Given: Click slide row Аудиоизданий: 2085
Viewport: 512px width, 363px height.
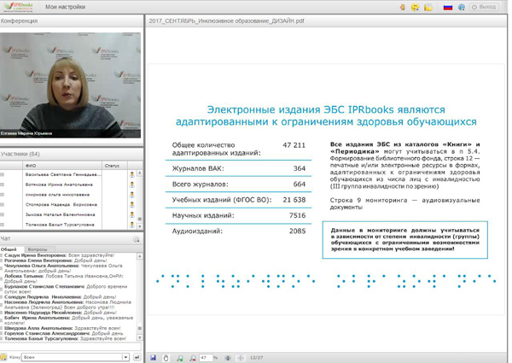Looking at the screenshot, I should tap(239, 231).
